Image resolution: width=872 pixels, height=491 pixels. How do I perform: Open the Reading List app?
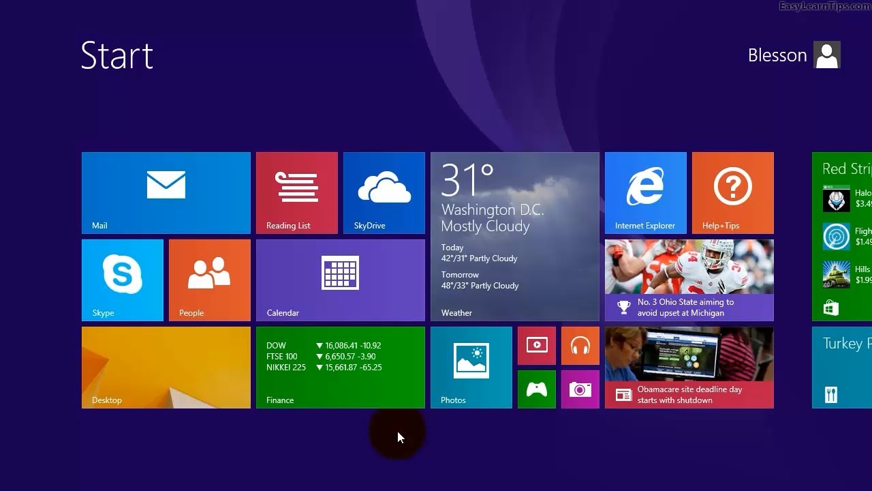tap(296, 192)
